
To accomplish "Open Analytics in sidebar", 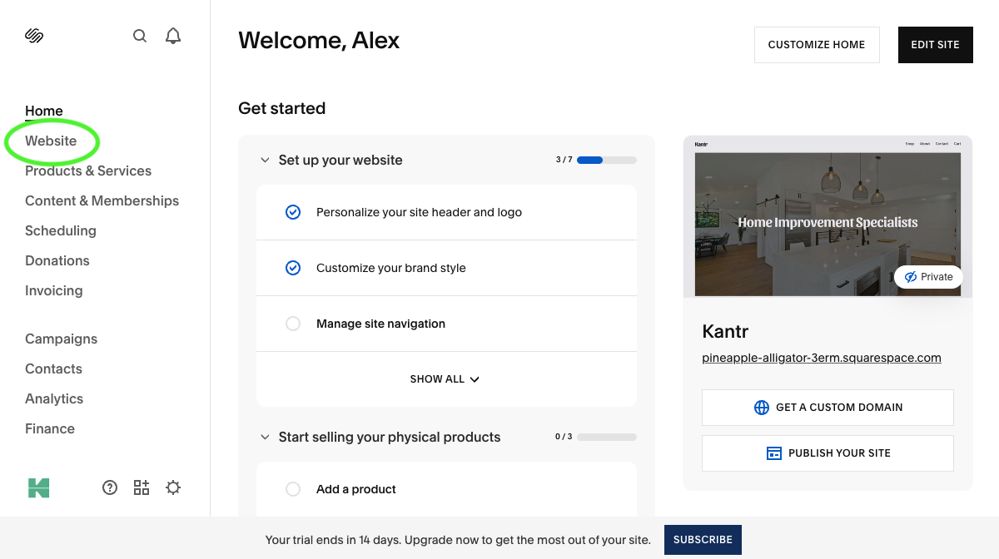I will pyautogui.click(x=54, y=398).
